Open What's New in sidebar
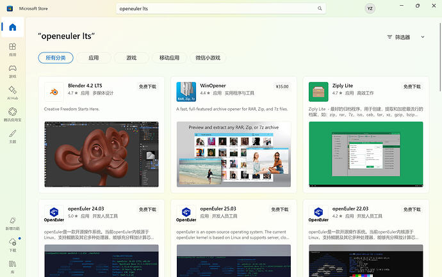The height and width of the screenshot is (277, 442). click(x=12, y=223)
